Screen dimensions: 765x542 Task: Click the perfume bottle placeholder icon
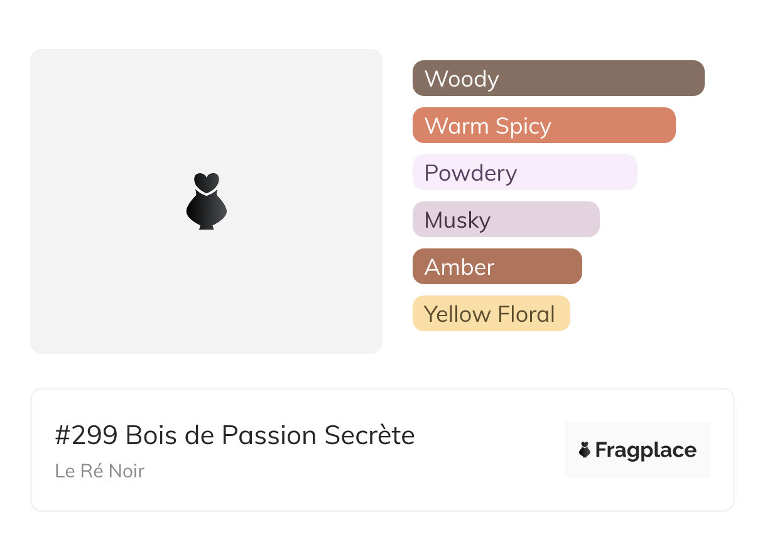click(x=206, y=202)
